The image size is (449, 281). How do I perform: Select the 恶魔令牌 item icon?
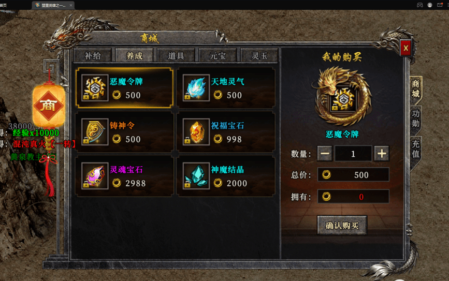click(95, 87)
